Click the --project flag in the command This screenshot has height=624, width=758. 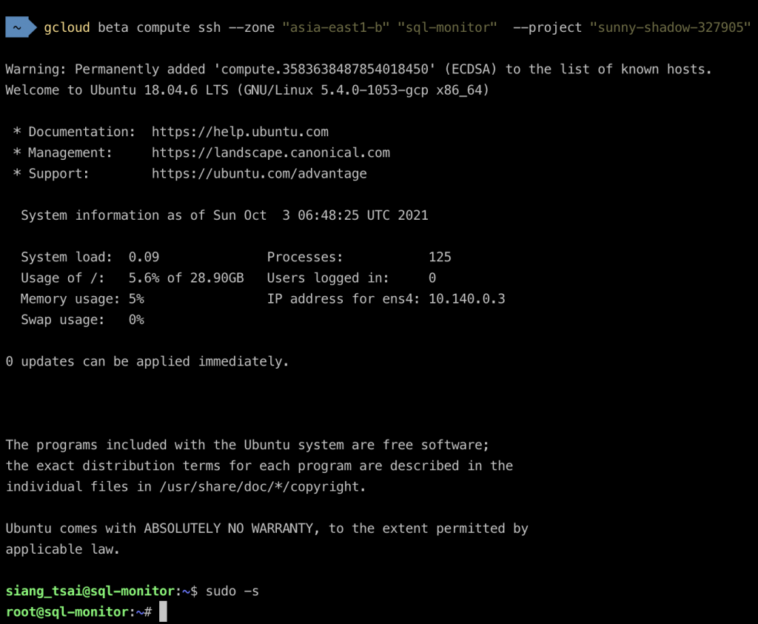(547, 27)
